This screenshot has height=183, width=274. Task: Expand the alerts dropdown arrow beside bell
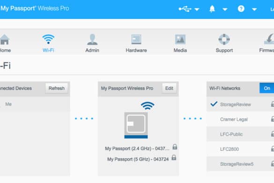pos(225,9)
